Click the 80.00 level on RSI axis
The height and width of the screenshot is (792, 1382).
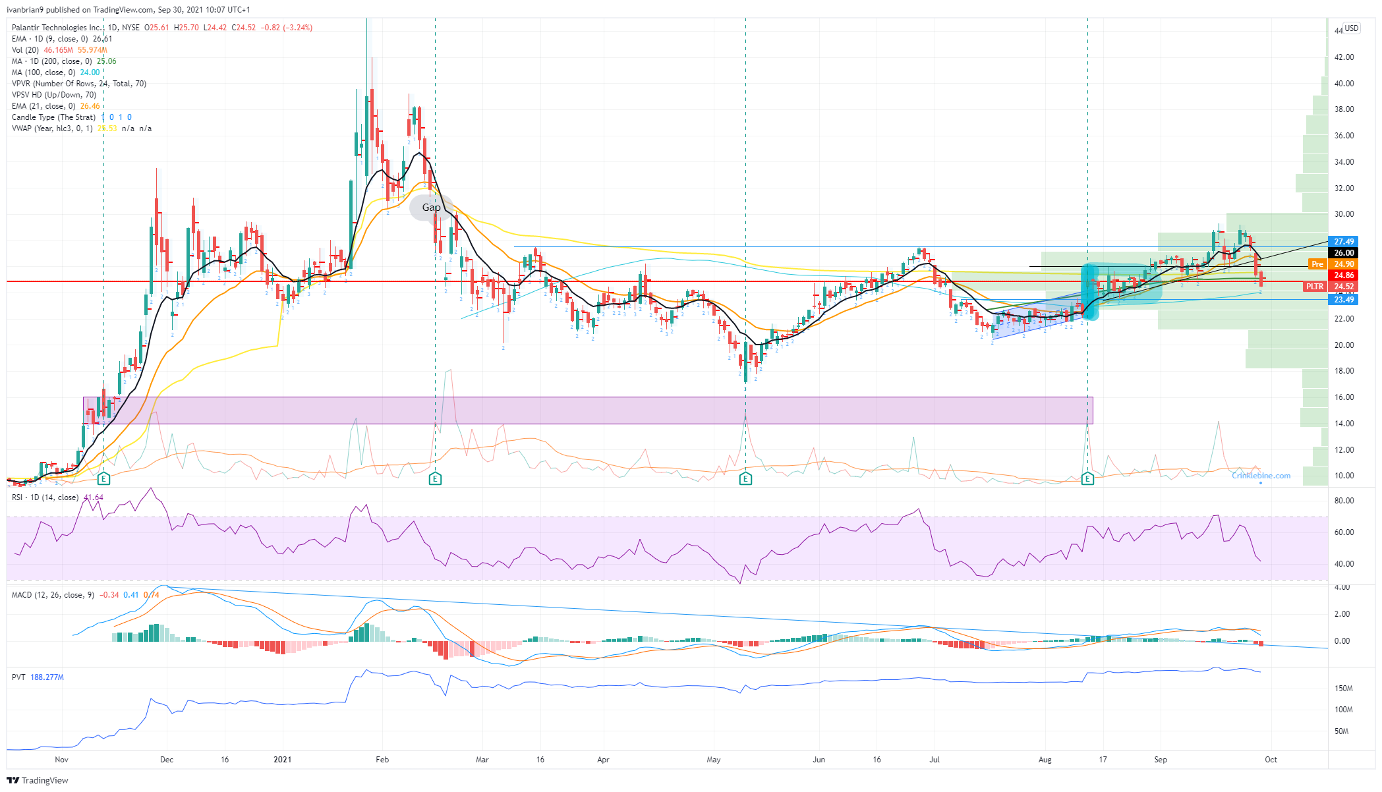[x=1344, y=501]
